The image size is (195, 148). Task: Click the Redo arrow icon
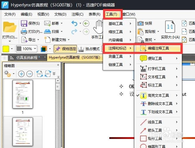74,31
